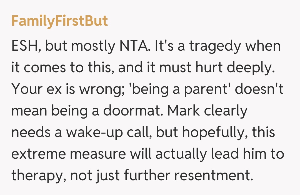Open the FamilyFirstBut user profile
Screen dimensions: 300x195
coord(59,21)
